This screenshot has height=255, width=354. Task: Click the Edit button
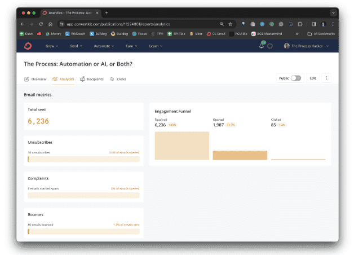pos(313,78)
